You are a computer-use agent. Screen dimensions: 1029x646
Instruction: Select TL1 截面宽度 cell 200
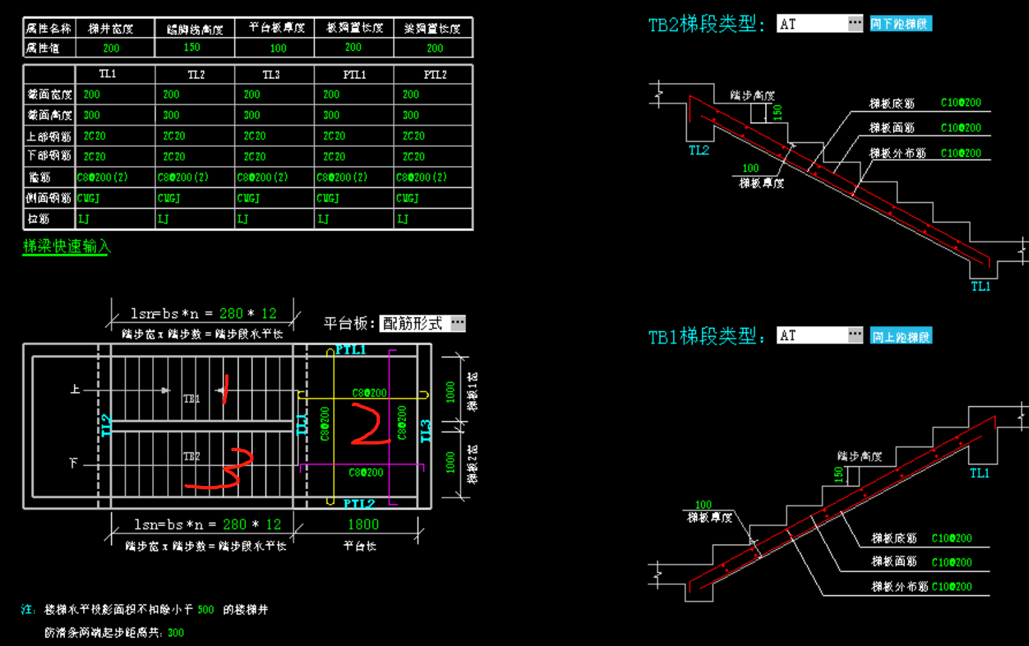tap(92, 94)
